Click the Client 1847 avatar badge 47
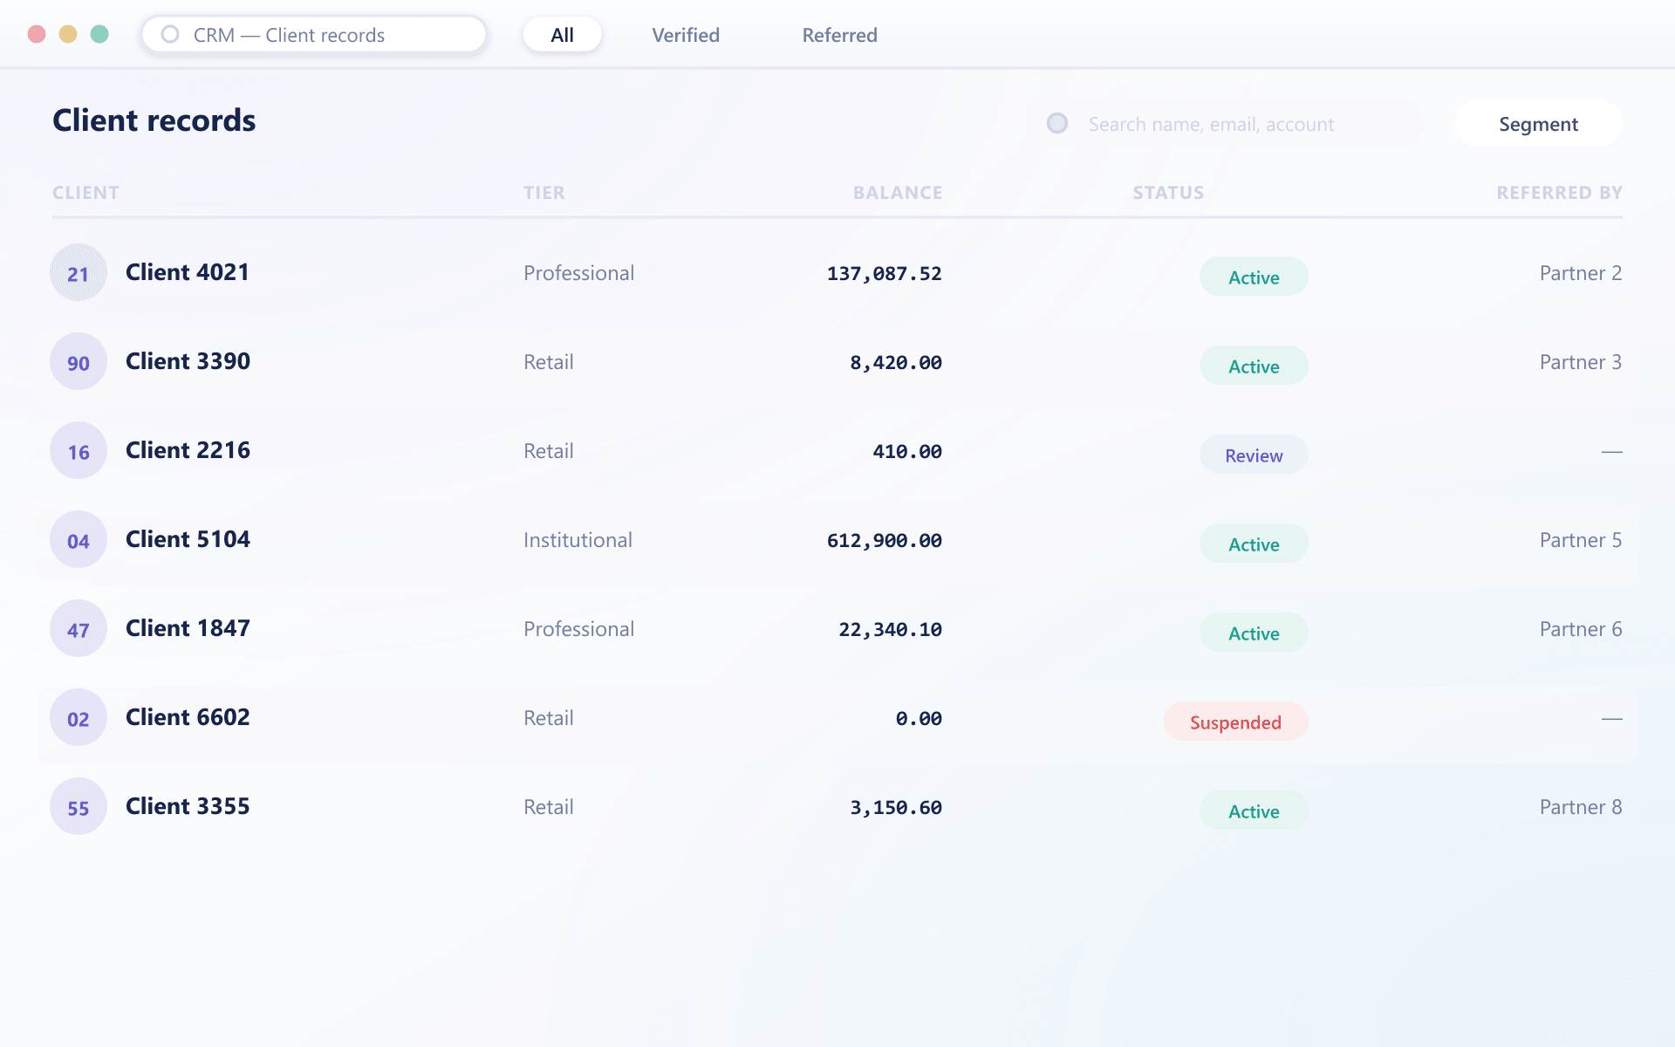 (79, 629)
